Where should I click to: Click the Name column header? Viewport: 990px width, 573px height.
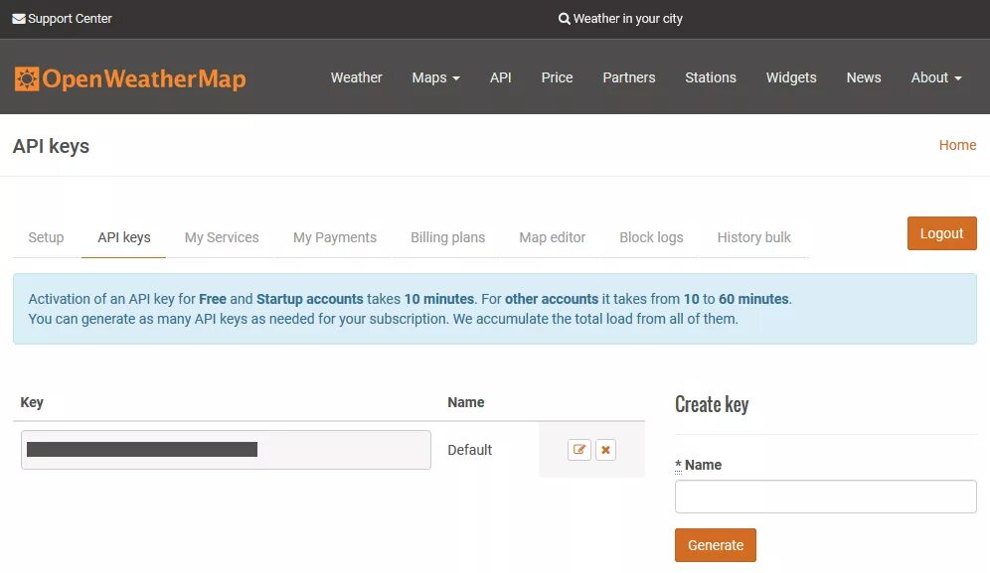(466, 402)
